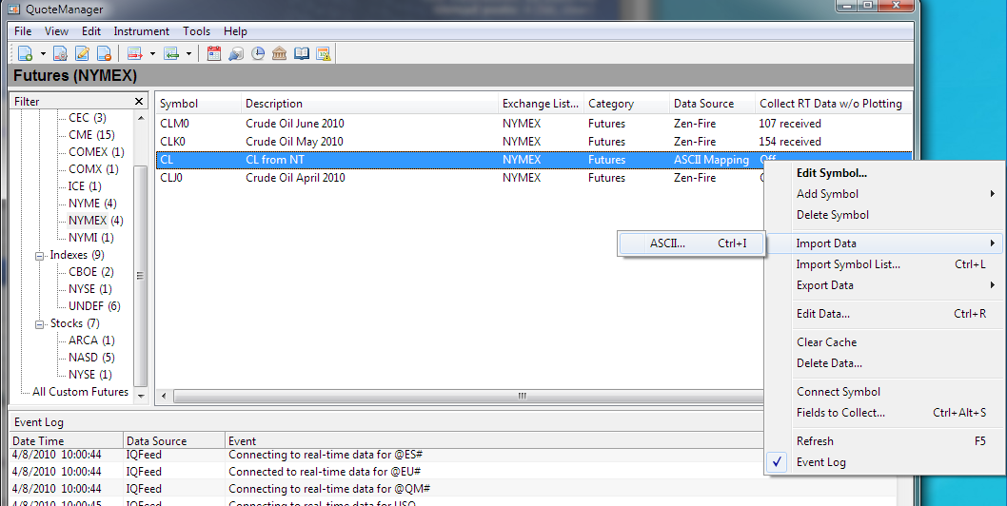Image resolution: width=1007 pixels, height=506 pixels.
Task: Expand the Export Data submenu
Action: pos(883,285)
